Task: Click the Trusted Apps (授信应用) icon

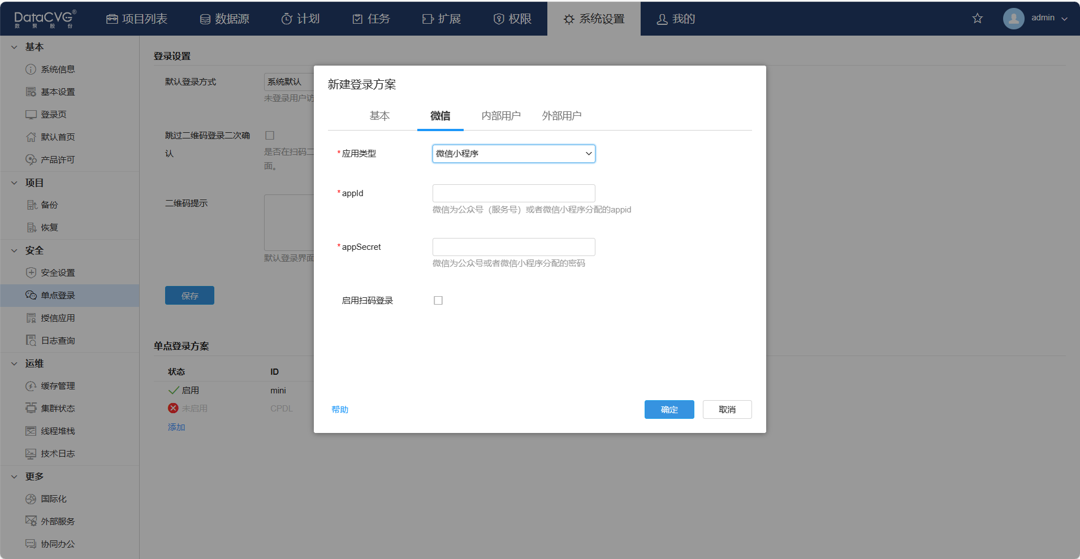Action: [31, 318]
